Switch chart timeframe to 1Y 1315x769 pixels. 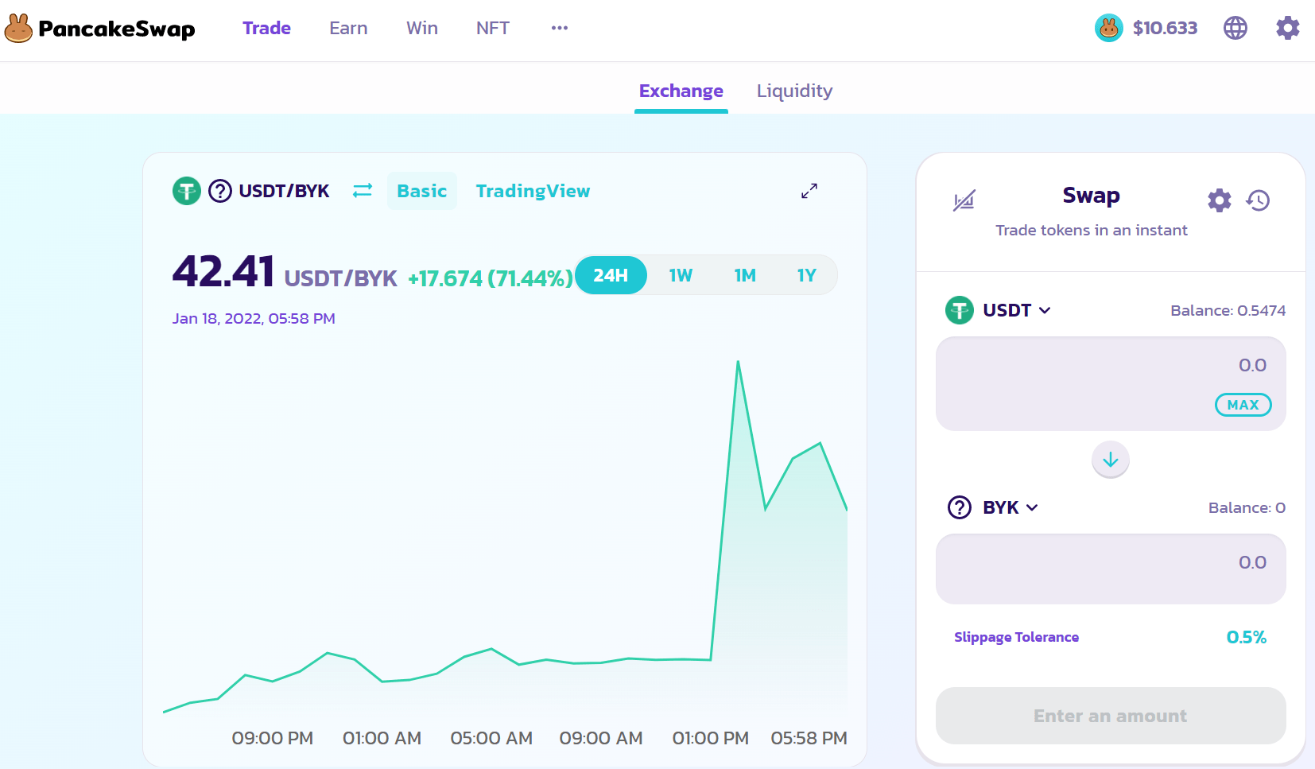[x=806, y=275]
